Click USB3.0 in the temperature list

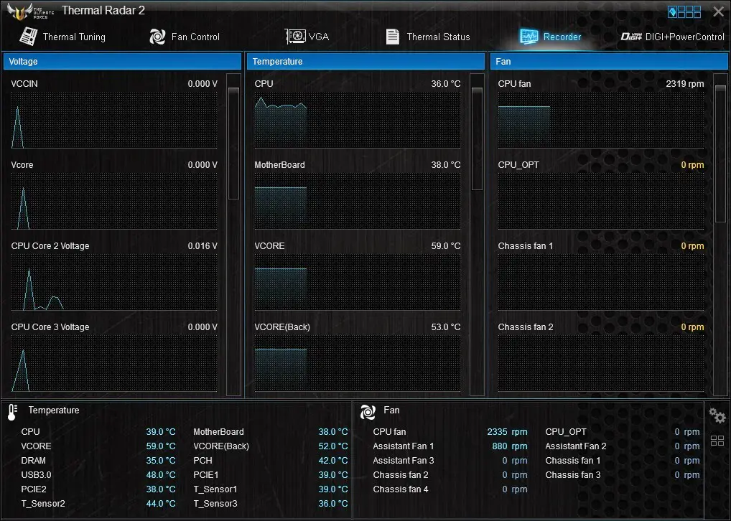pos(37,475)
